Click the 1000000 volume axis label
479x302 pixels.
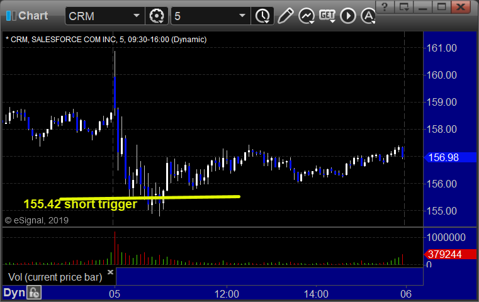coord(446,237)
